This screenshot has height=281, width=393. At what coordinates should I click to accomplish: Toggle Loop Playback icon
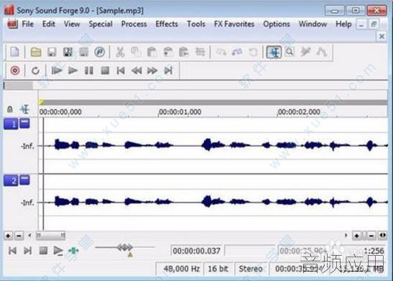35,70
